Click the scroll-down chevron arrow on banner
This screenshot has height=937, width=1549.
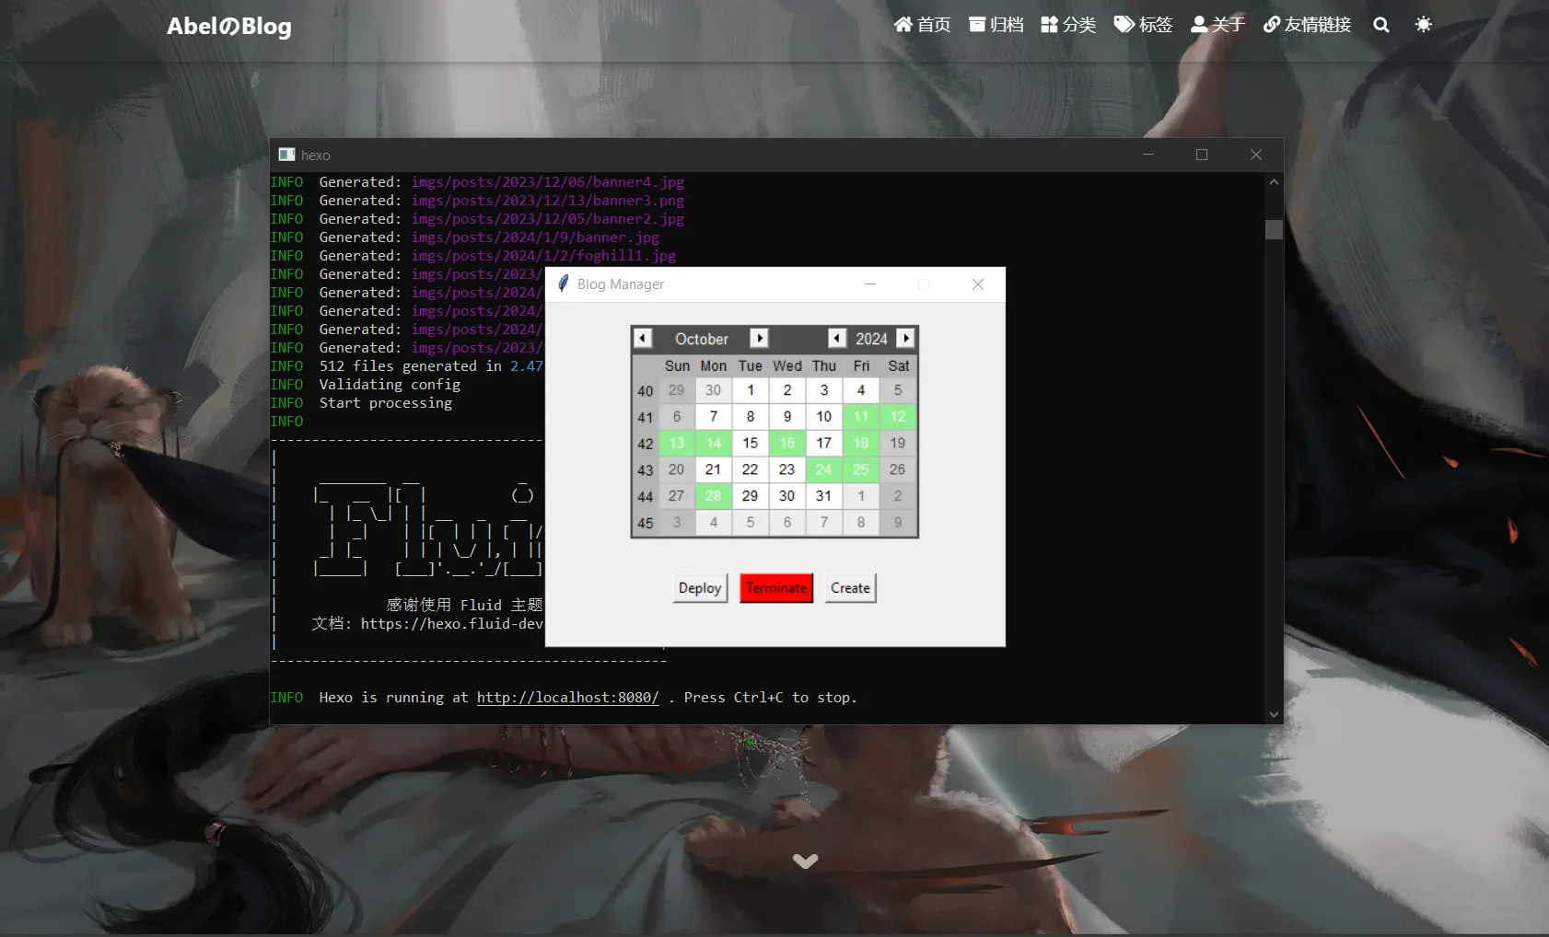[x=805, y=862]
